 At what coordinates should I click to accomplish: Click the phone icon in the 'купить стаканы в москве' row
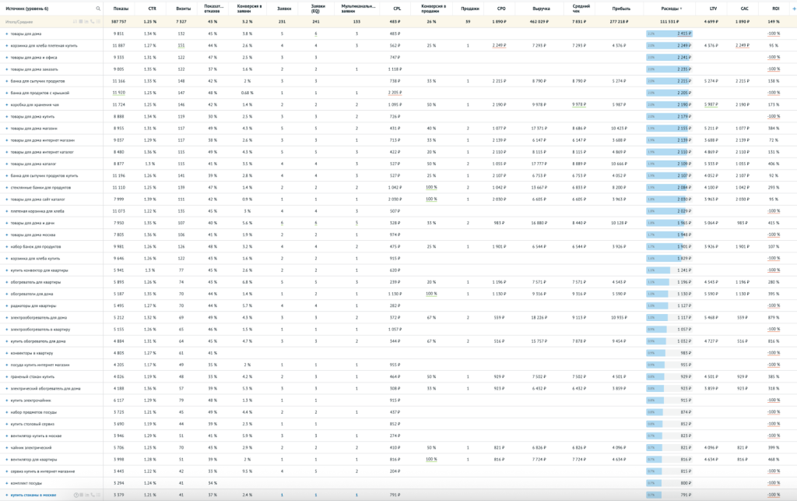(x=92, y=495)
